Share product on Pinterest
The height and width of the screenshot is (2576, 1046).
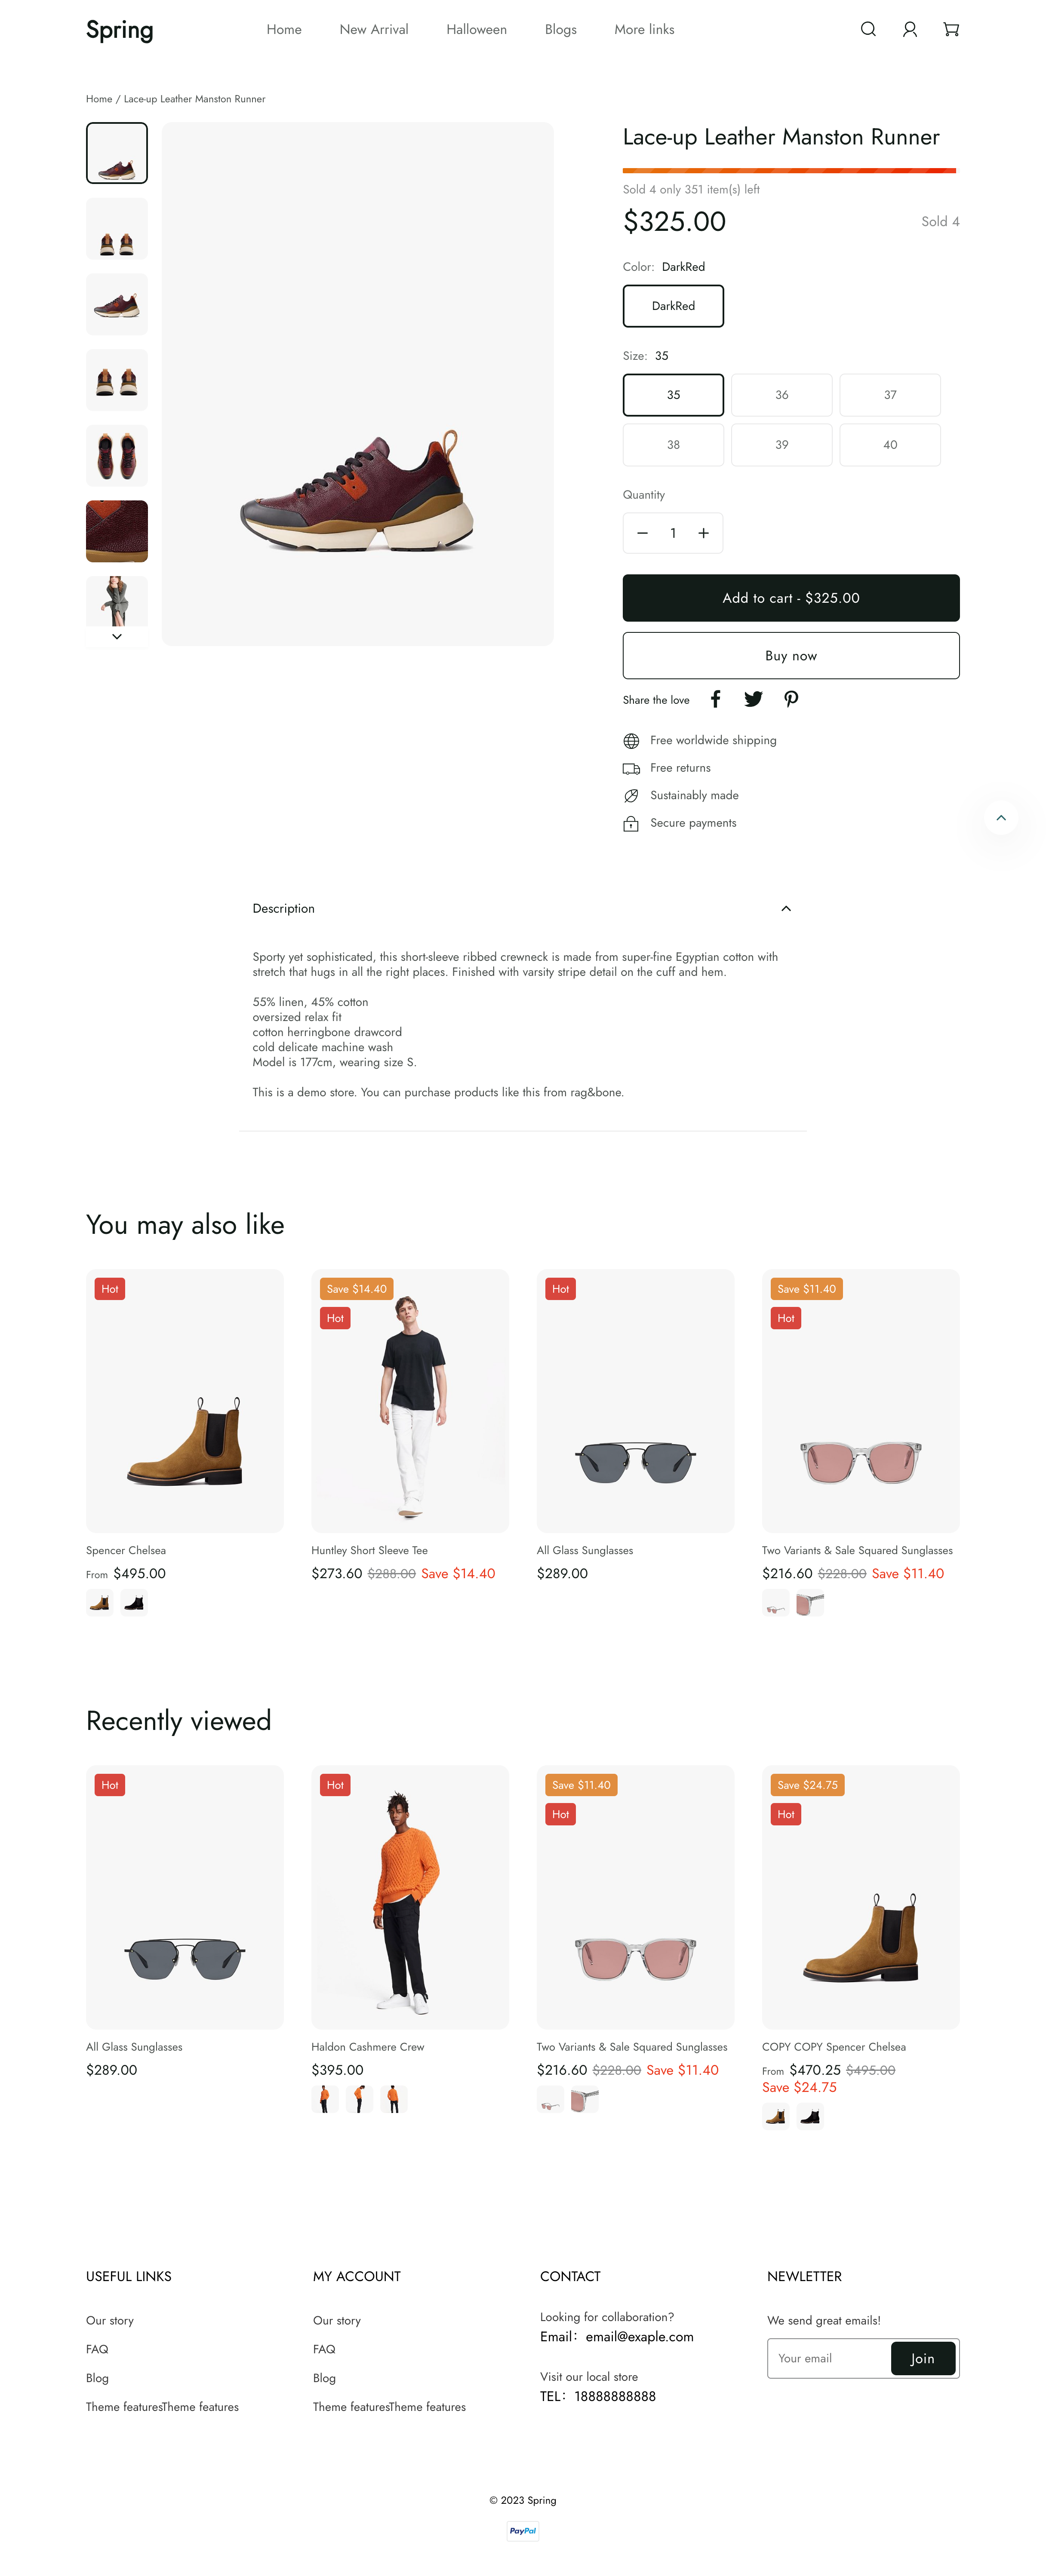[791, 699]
